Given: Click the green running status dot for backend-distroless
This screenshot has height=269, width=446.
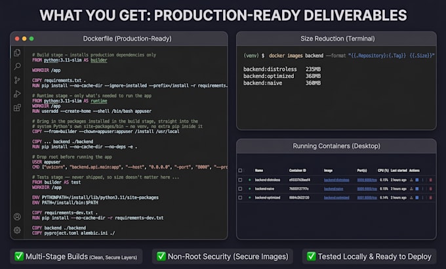Looking at the screenshot, I should (x=250, y=180).
